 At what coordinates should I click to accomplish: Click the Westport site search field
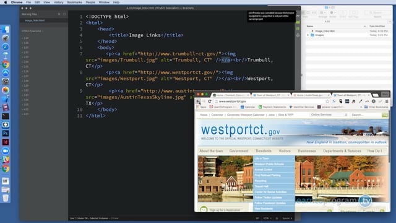coord(366,115)
